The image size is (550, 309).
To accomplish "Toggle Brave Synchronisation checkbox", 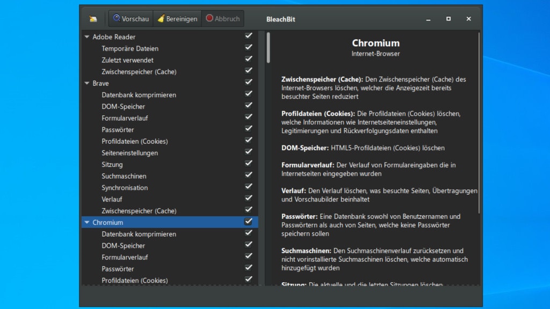I will [248, 186].
